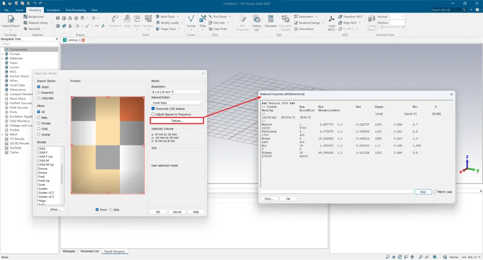Image resolution: width=483 pixels, height=260 pixels.
Task: Switch to the Home ribbon tab
Action: [x=19, y=10]
